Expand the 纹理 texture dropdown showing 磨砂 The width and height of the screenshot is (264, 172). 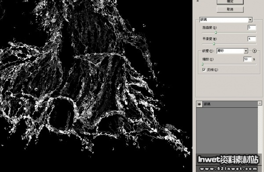point(232,51)
